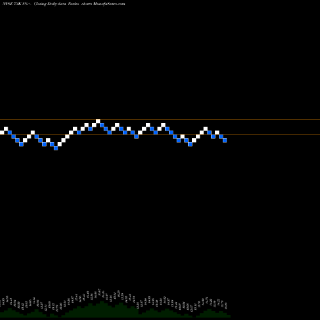Select the lowest blue Renko brick on the chart
Screen dimensions: 320x320
click(x=56, y=148)
